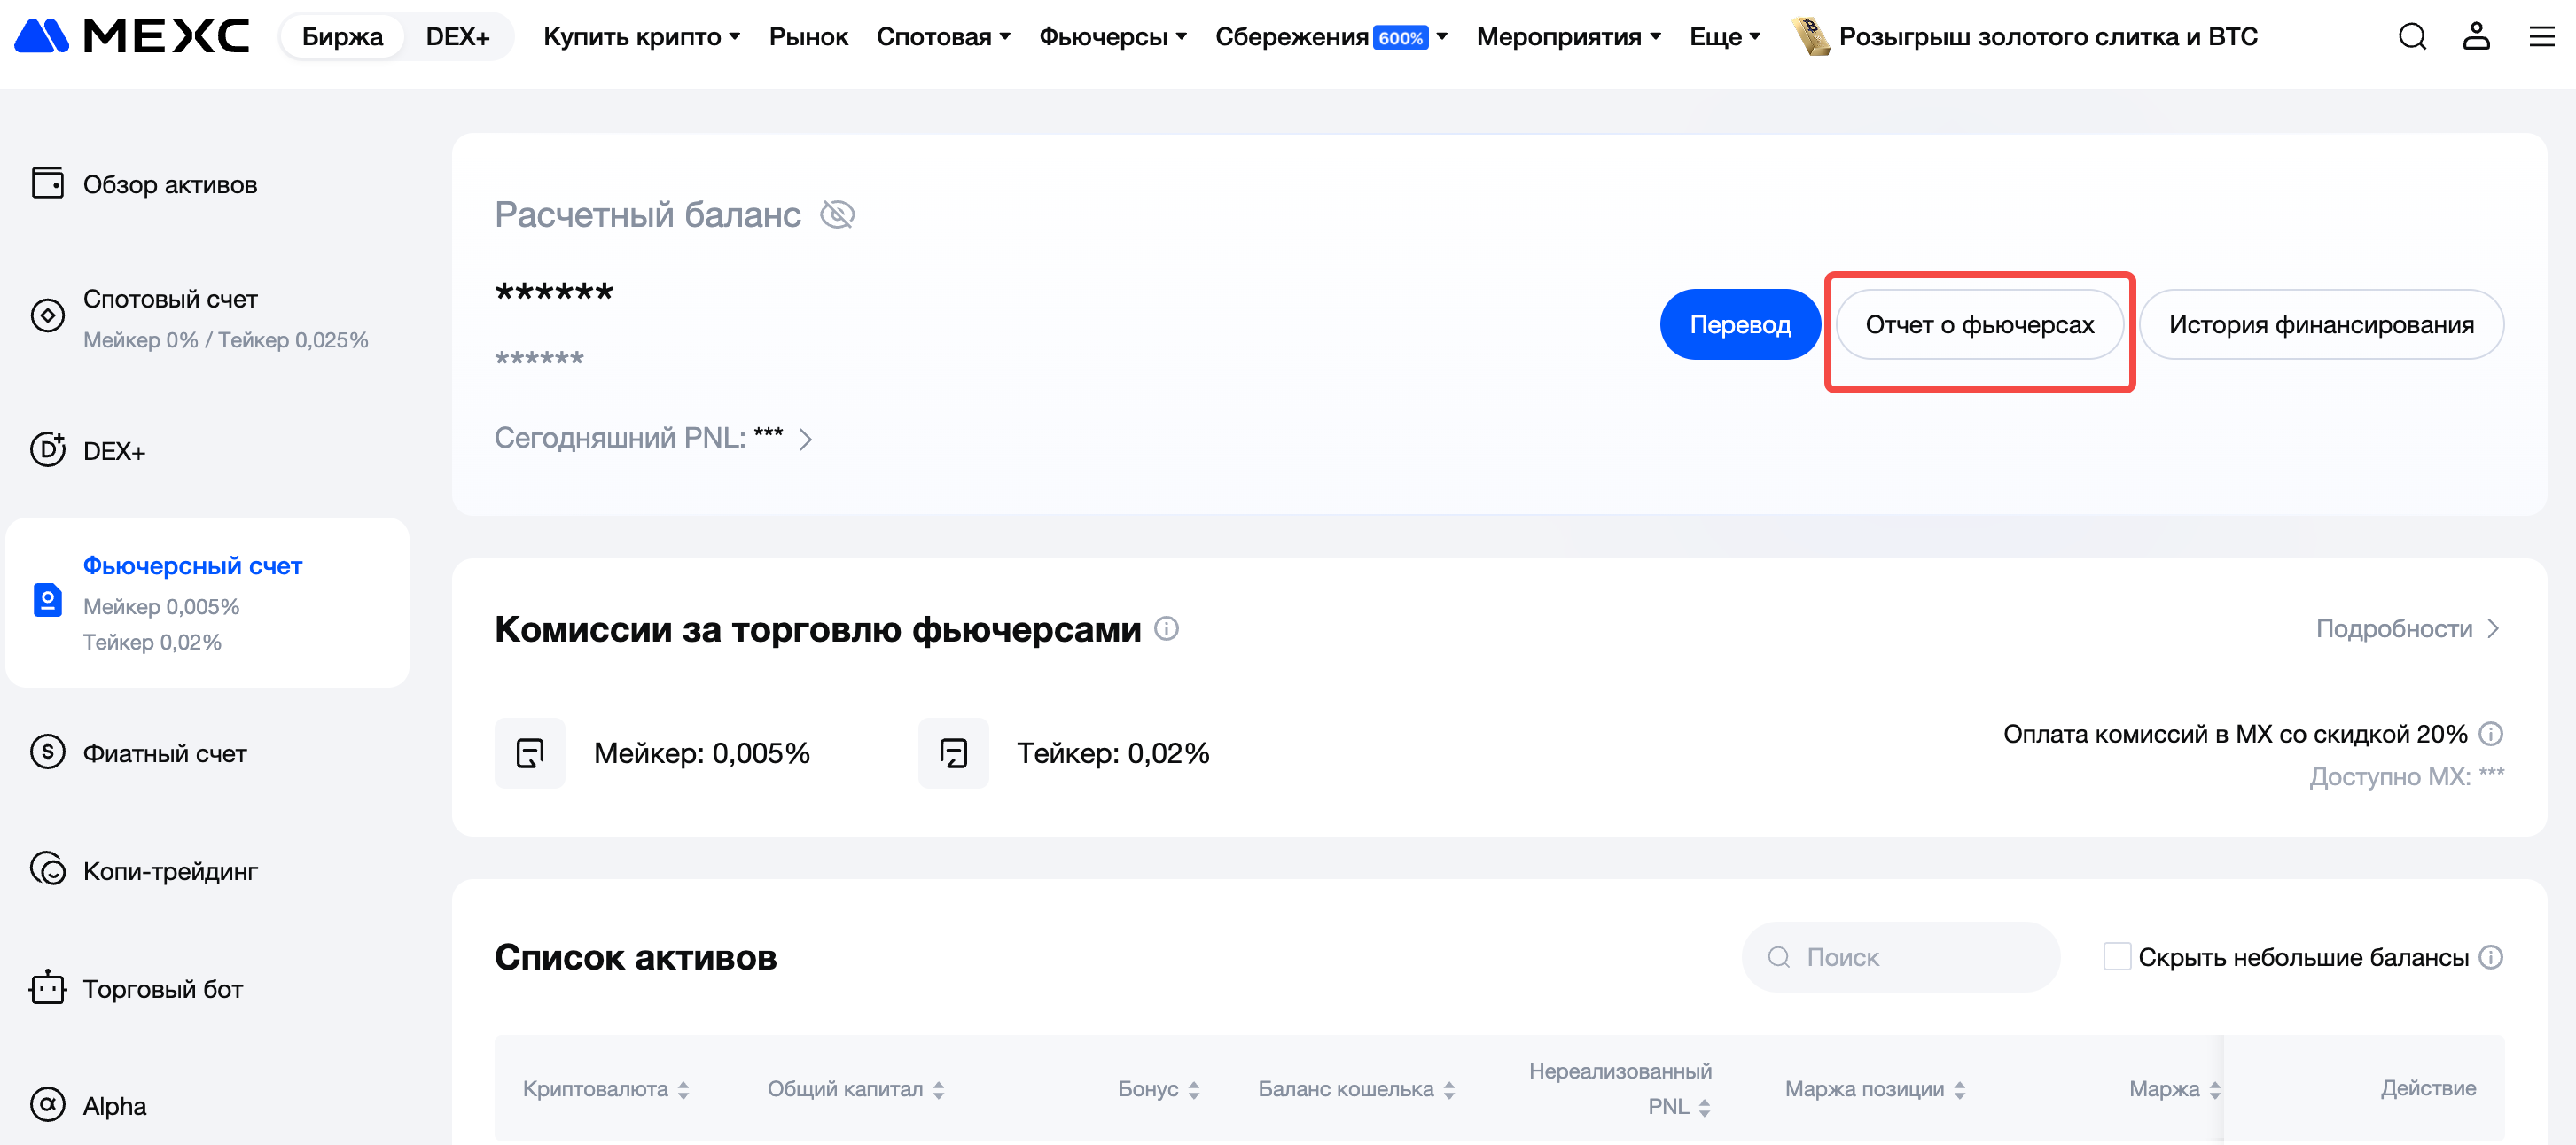This screenshot has height=1145, width=2576.
Task: Open the user profile icon
Action: [x=2476, y=37]
